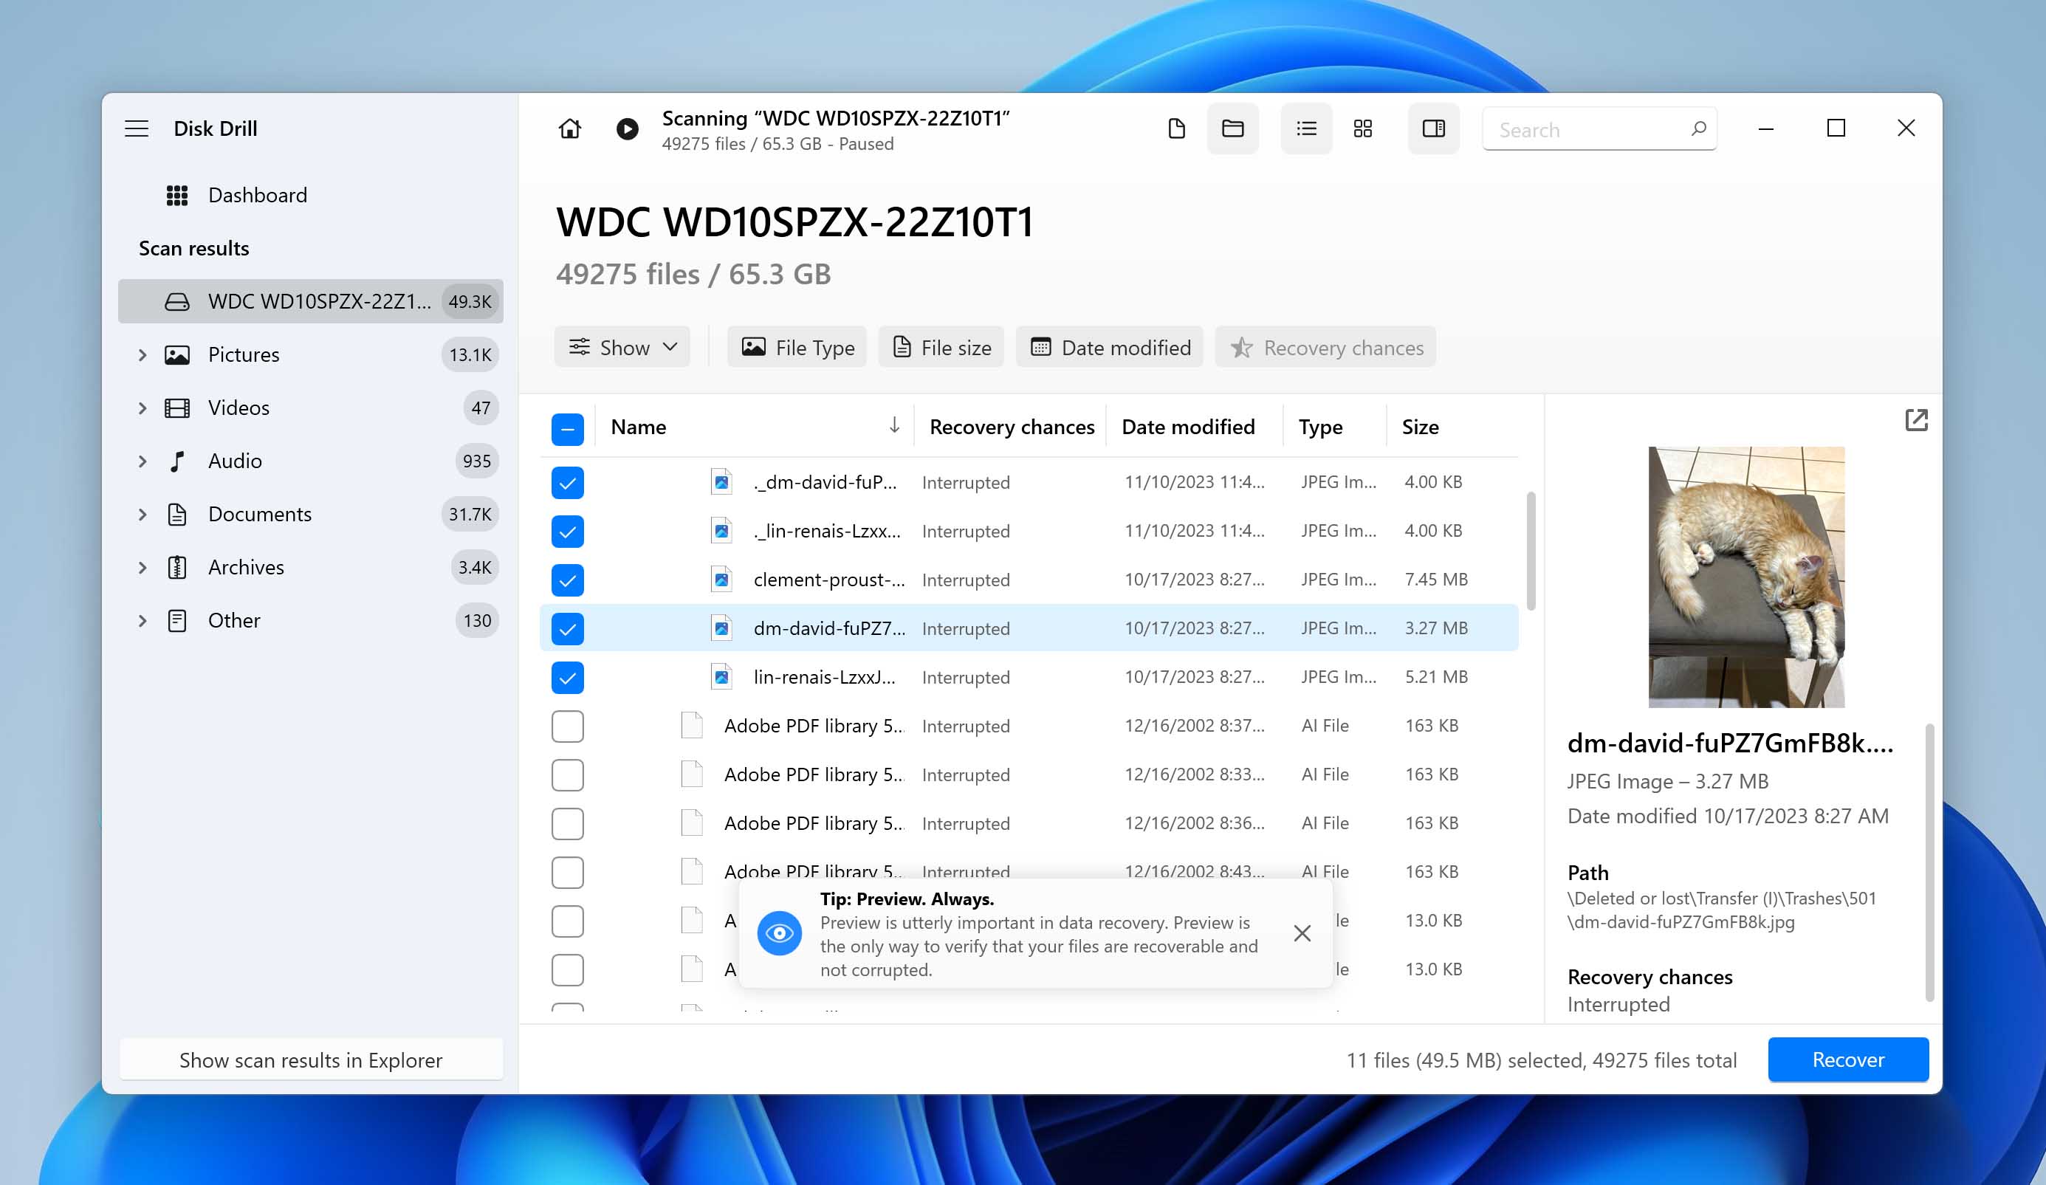
Task: Resume the paused scan
Action: point(626,128)
